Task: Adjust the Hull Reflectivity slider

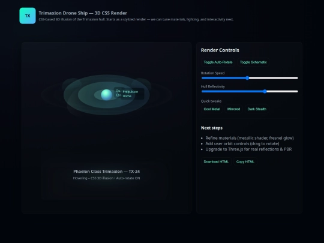Action: pos(250,91)
